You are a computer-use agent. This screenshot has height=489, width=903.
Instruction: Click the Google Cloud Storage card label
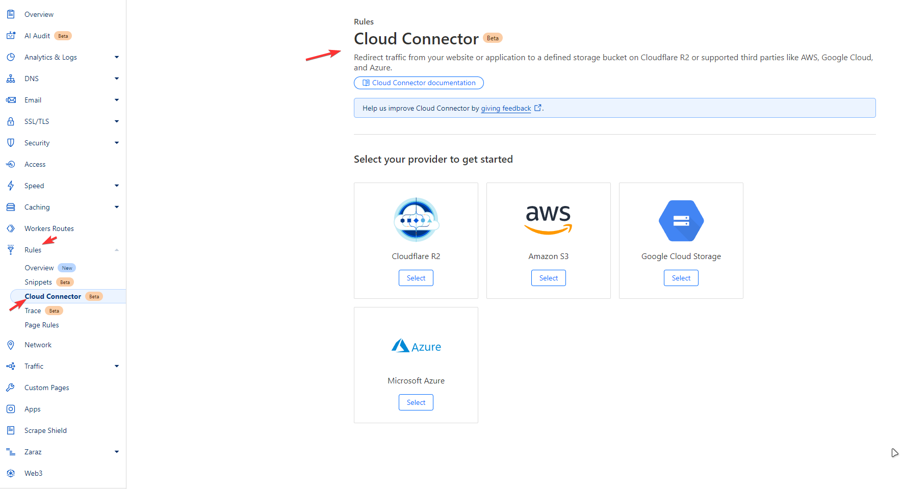(681, 256)
